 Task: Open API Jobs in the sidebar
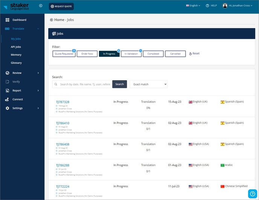point(16,47)
